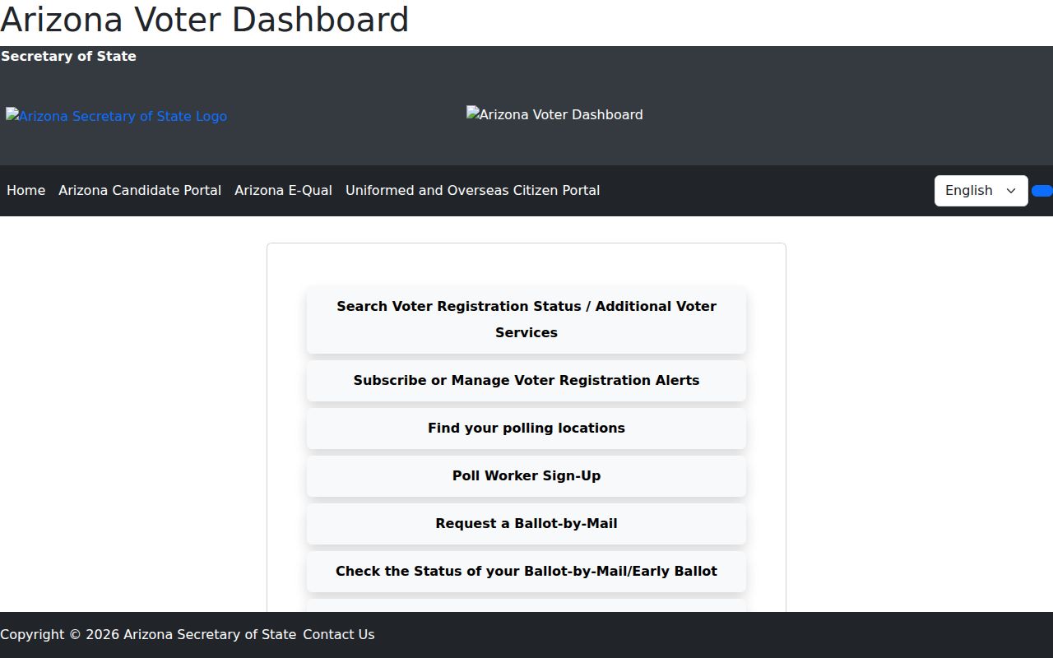Open the English language dropdown

coord(981,191)
